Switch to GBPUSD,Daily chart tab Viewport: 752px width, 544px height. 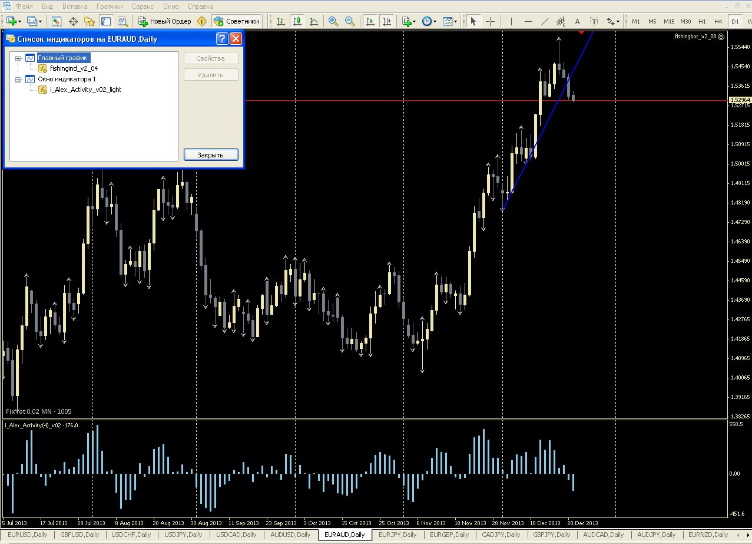click(80, 535)
